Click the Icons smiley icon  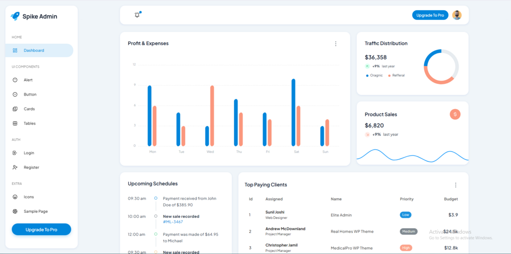[15, 197]
